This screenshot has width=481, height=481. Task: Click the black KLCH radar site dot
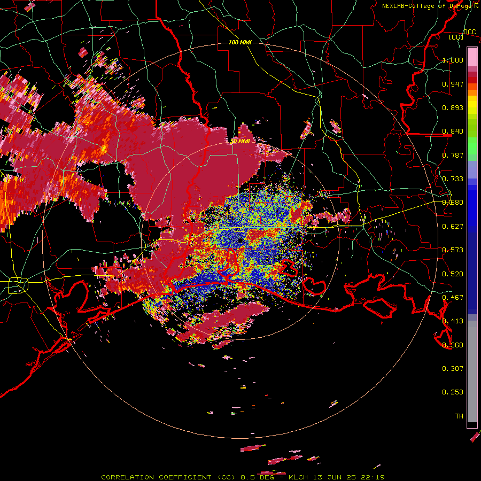point(240,241)
